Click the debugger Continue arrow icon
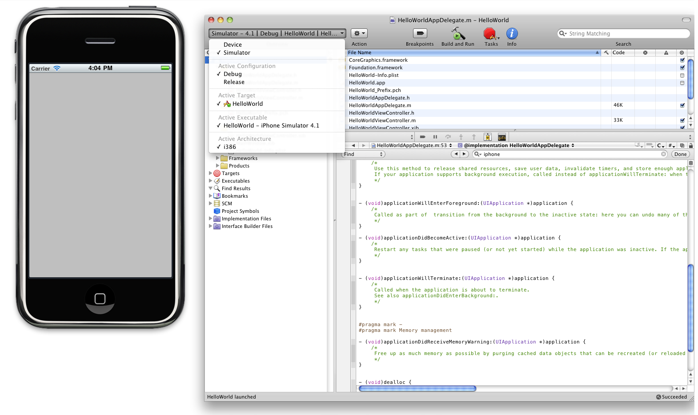Viewport: 698px width, 415px height. pos(423,137)
